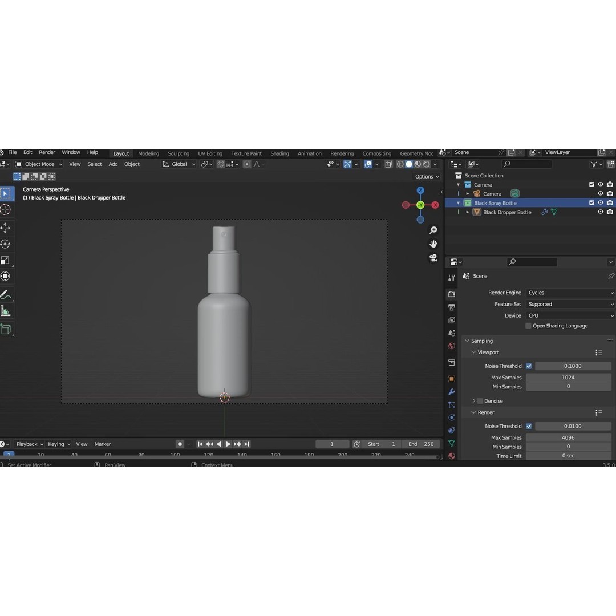Switch to wireframe viewport shading
The height and width of the screenshot is (616, 616).
tap(400, 164)
